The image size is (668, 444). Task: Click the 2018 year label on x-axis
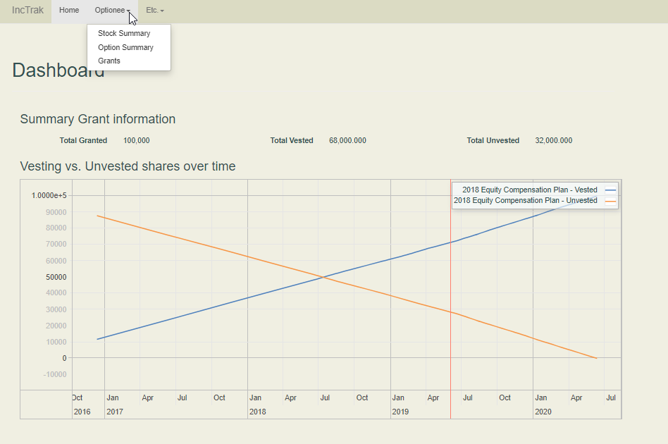click(x=257, y=412)
